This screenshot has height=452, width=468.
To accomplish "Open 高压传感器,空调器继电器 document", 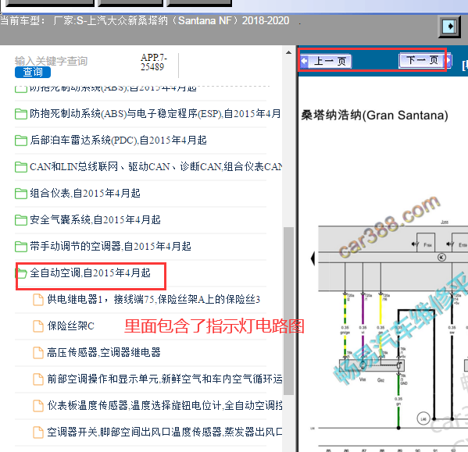I will pos(104,352).
